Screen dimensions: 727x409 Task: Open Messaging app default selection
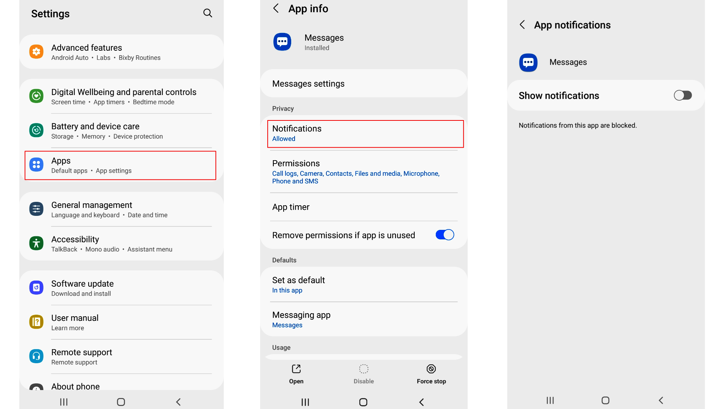[x=363, y=319]
